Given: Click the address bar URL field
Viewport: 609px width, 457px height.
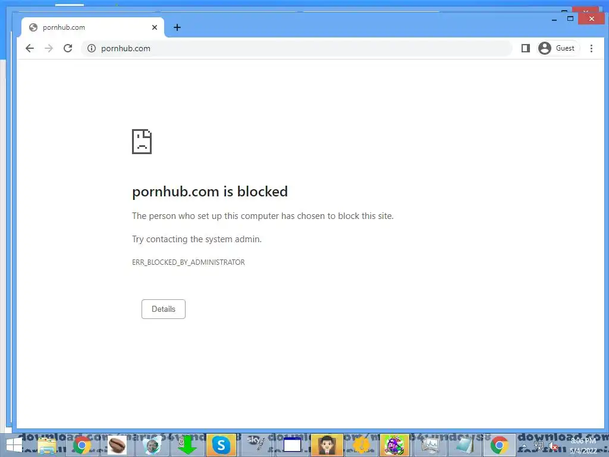Looking at the screenshot, I should coord(297,48).
